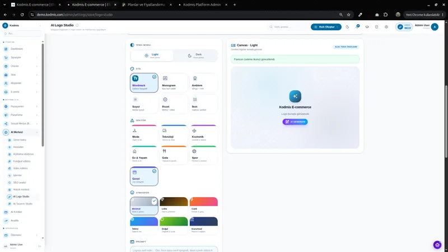
Task: Expand the Siparişler submenu chevron
Action: point(37,58)
